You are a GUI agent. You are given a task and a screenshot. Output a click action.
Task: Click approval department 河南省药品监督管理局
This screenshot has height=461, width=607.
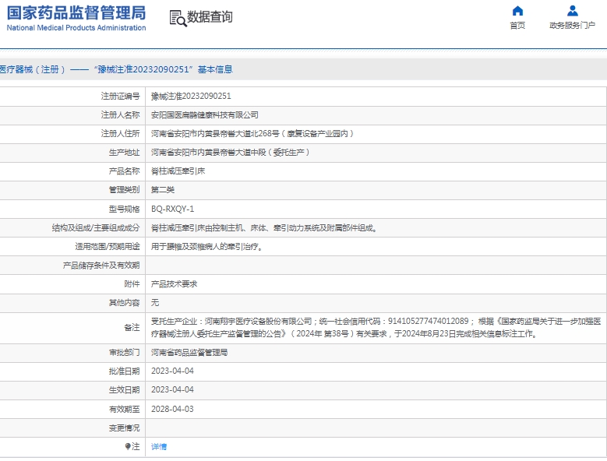pyautogui.click(x=189, y=353)
